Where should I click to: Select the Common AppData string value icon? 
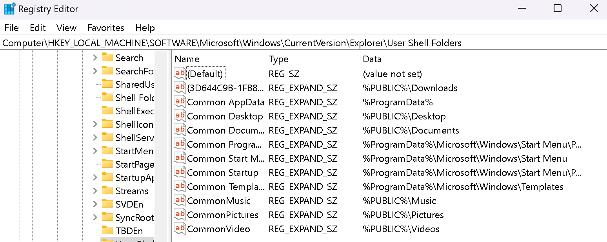pyautogui.click(x=180, y=102)
